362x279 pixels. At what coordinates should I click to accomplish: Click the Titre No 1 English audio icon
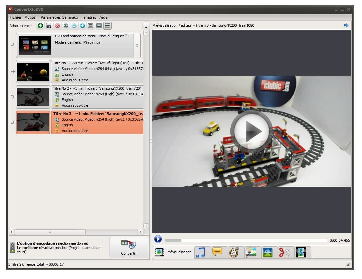click(x=57, y=75)
